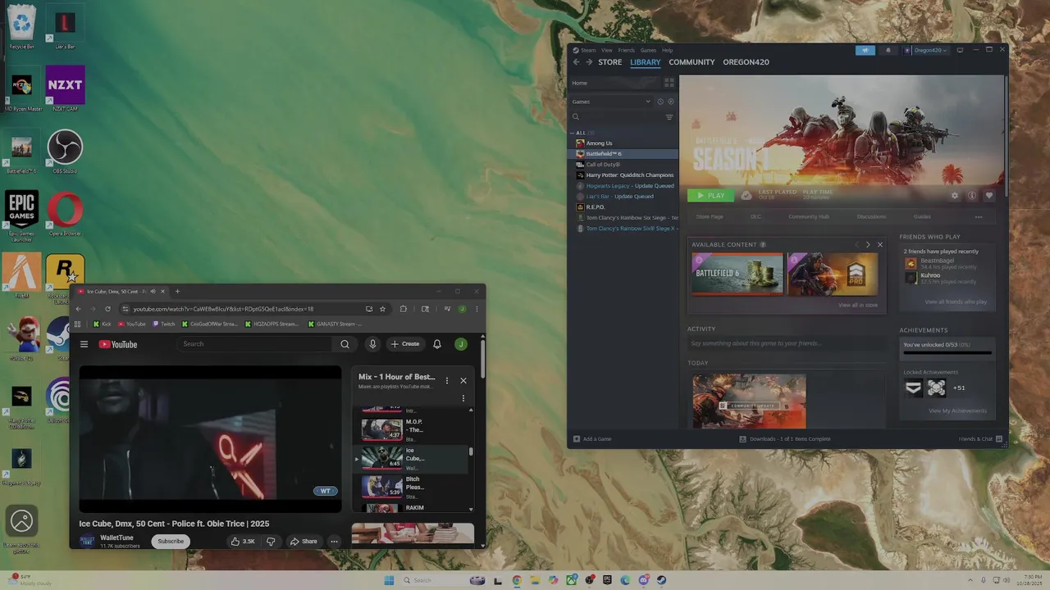This screenshot has width=1050, height=590.
Task: Open Battlefield 6 Store Page link
Action: (x=710, y=216)
